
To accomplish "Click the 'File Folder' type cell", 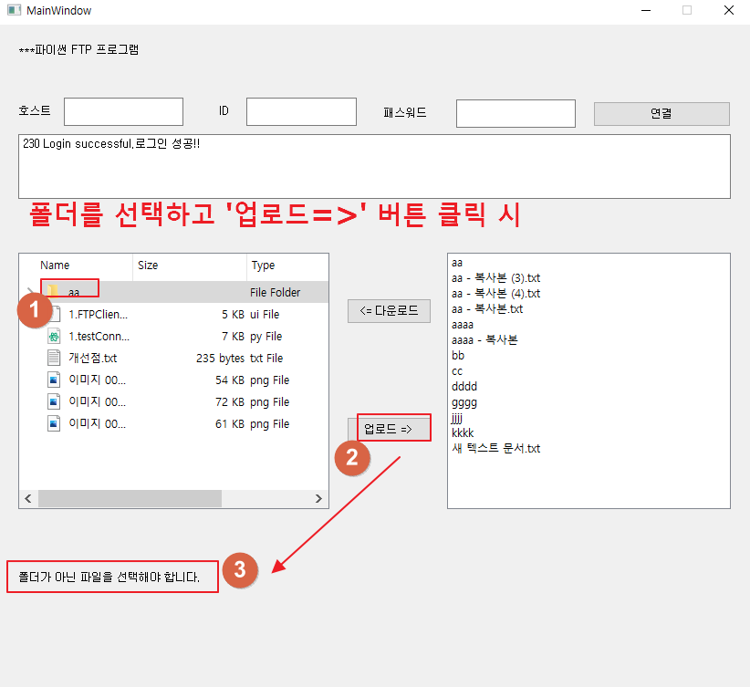I will (275, 292).
